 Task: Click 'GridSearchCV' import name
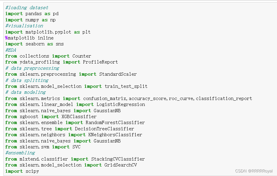tap(121, 165)
